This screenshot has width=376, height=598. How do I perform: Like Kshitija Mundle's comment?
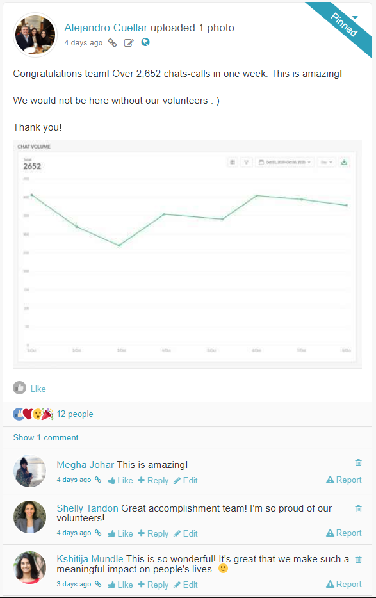click(x=120, y=585)
